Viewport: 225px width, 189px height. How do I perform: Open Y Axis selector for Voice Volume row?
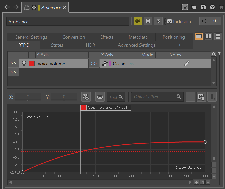13,63
